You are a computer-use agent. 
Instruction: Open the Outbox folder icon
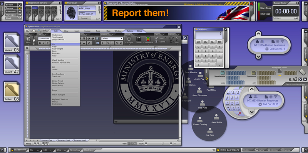(12, 91)
